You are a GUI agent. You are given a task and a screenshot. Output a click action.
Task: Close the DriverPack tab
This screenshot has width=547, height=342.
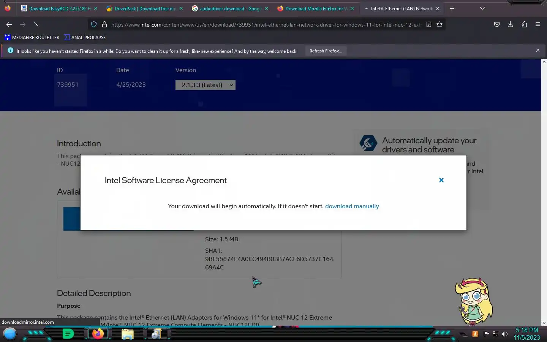[181, 8]
